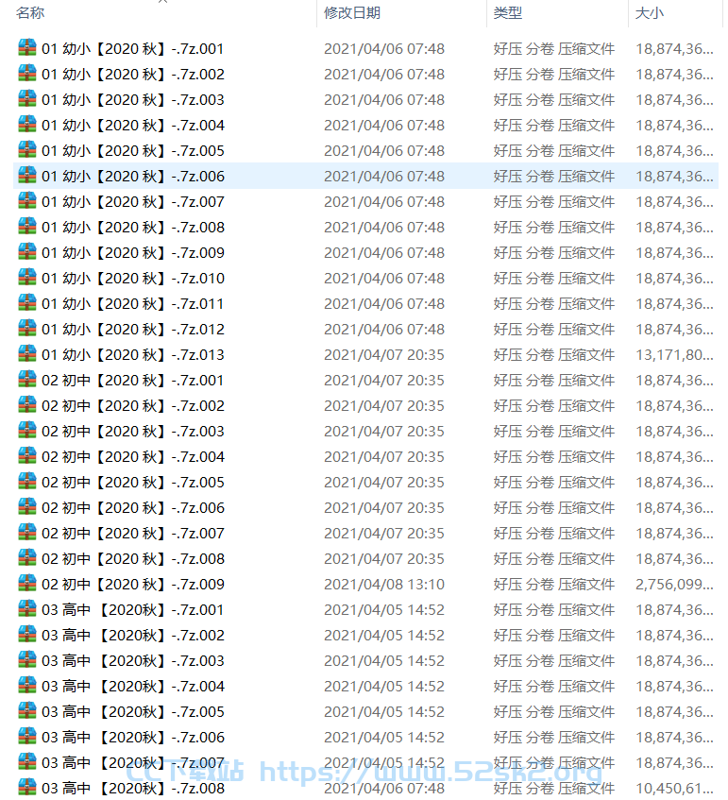728x800 pixels.
Task: Click archive icon of 01 幼小 .7z.008
Action: click(27, 227)
